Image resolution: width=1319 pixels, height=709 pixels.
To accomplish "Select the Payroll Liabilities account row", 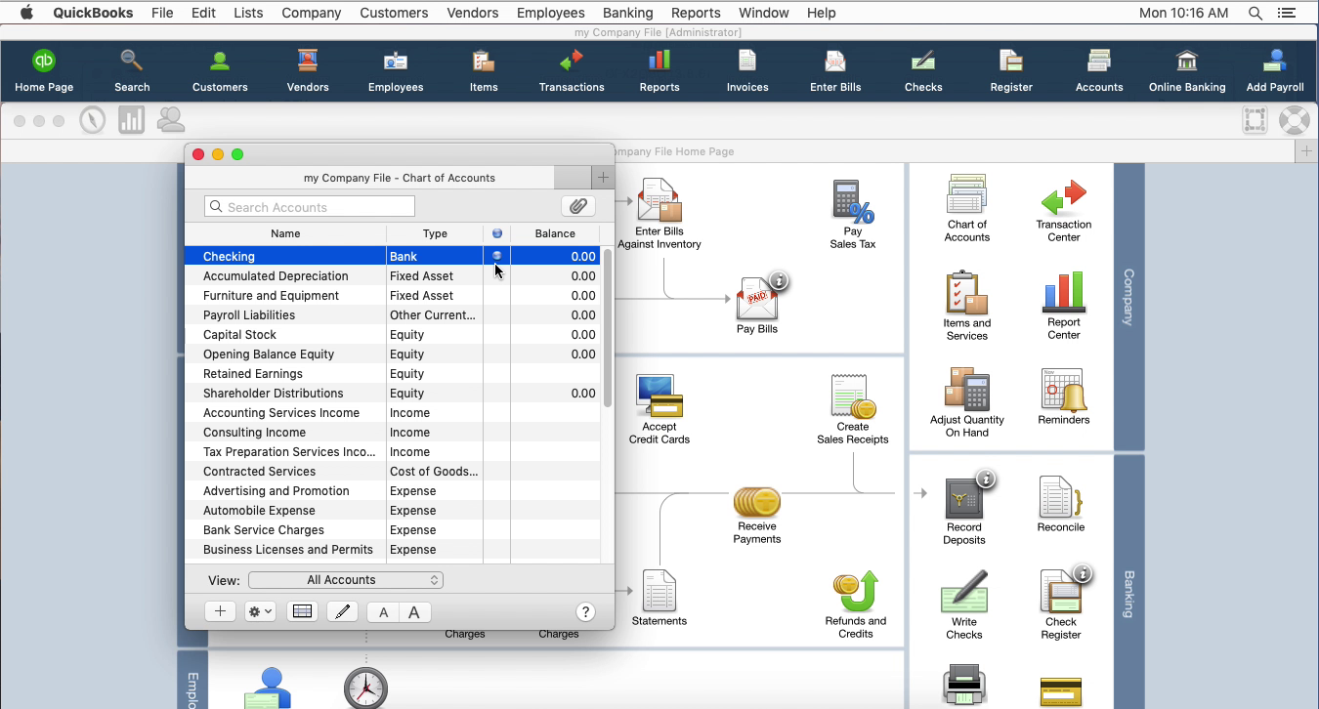I will click(393, 314).
